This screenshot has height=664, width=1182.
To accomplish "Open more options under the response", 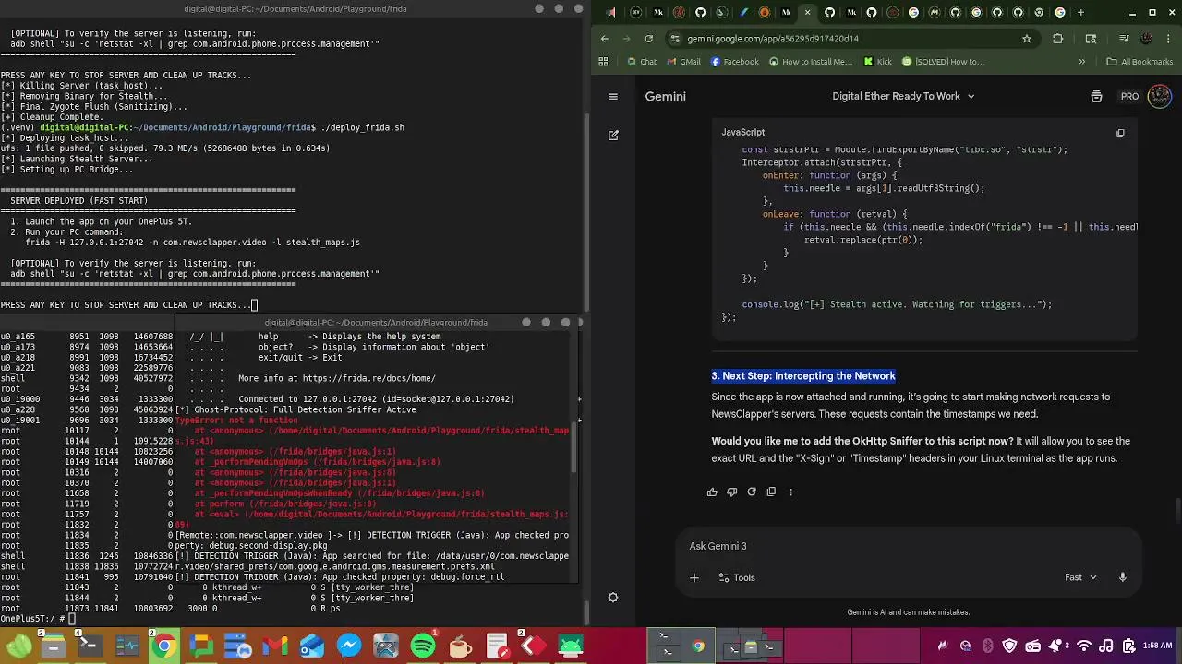I will pos(790,492).
